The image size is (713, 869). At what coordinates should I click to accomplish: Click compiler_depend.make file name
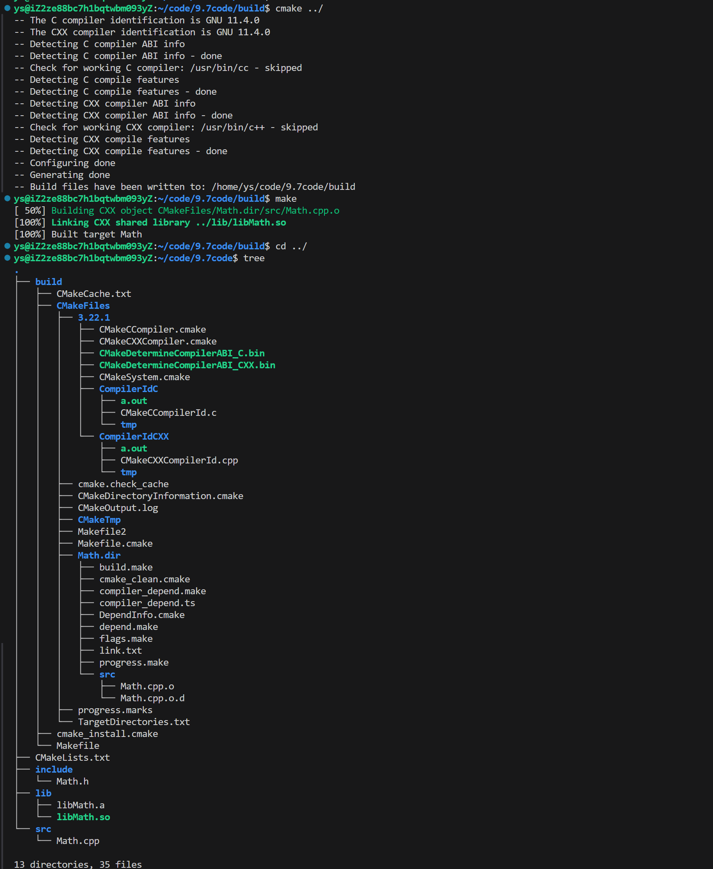click(x=152, y=591)
